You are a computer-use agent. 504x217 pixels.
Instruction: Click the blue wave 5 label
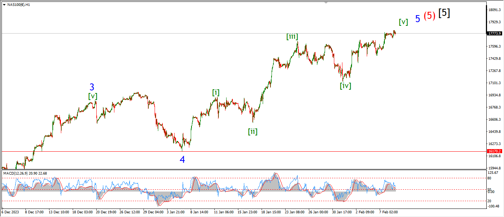pyautogui.click(x=418, y=19)
